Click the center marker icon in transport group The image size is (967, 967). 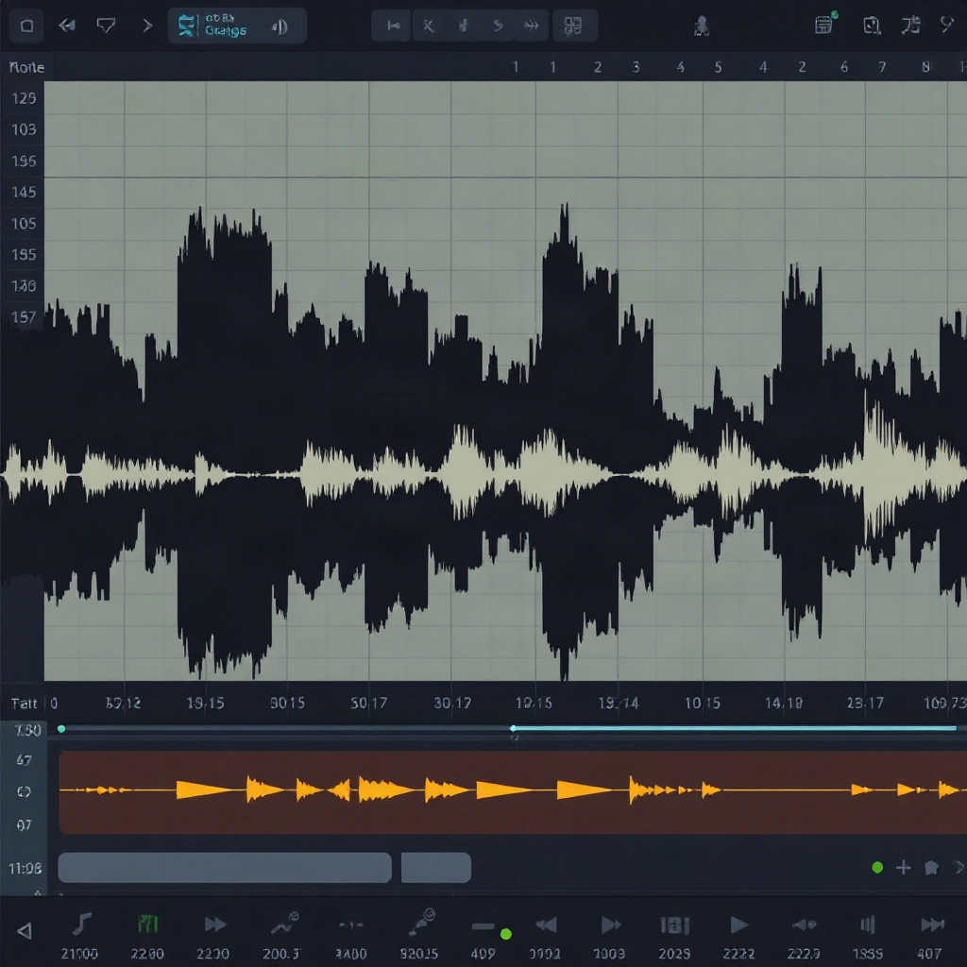[x=463, y=25]
